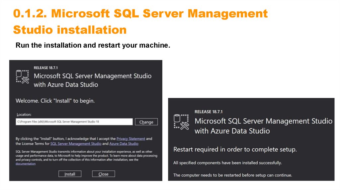
Task: Click the 'RELEASE 18.7.1' label in the Restart dialog
Action: (x=209, y=112)
